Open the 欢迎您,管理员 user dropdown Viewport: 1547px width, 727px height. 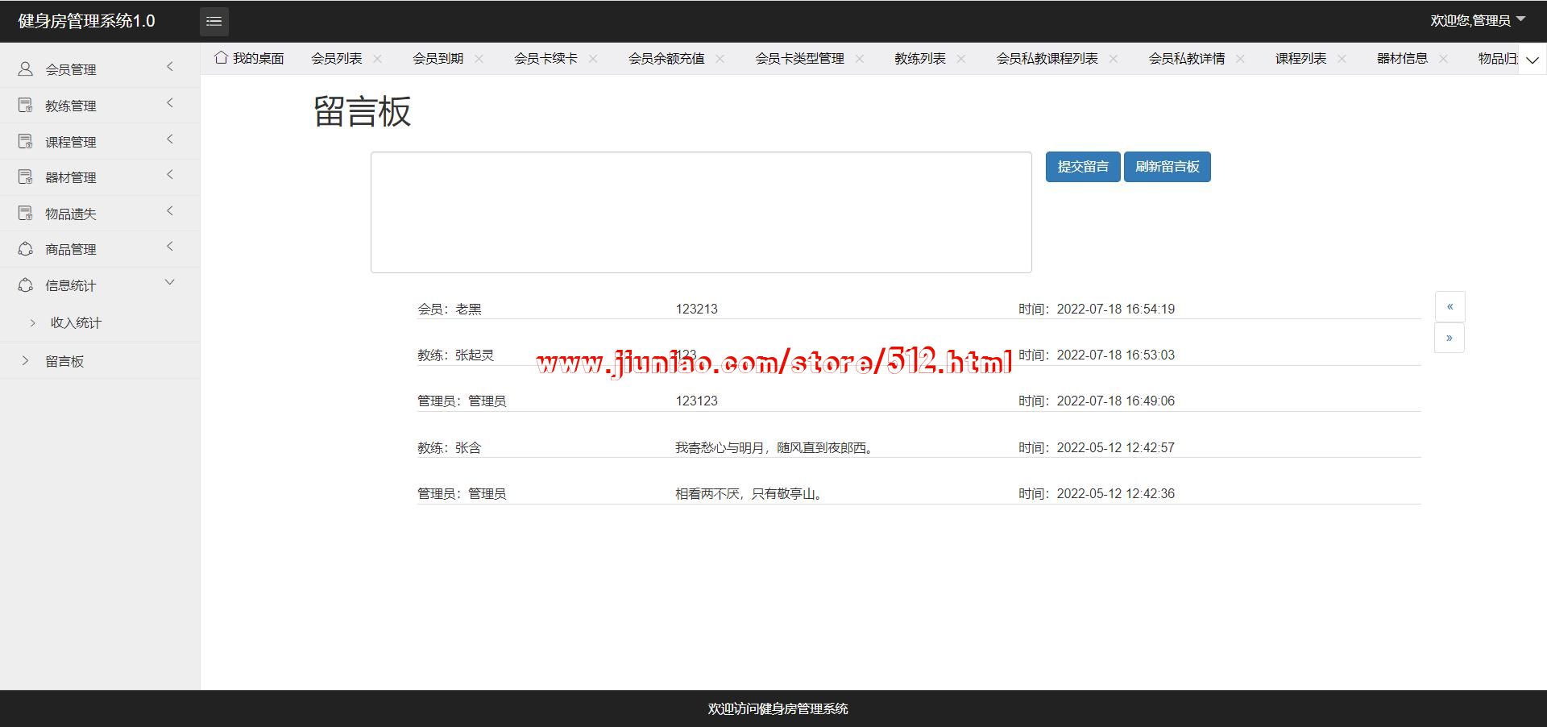click(1477, 21)
